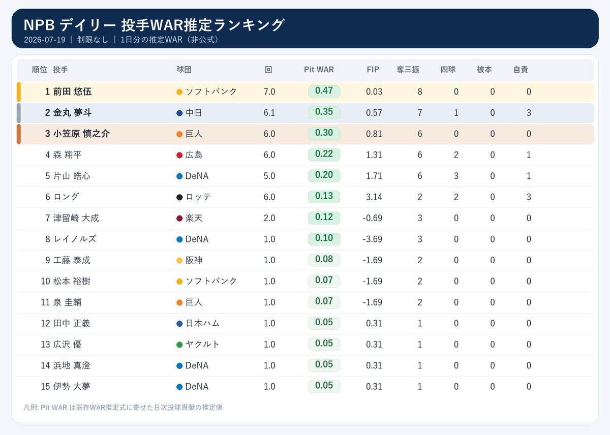Click the 奪三振 column header
The image size is (610, 435).
(x=408, y=70)
